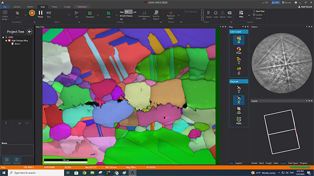Click the Step size input field
The width and height of the screenshot is (314, 176).
(128, 12)
